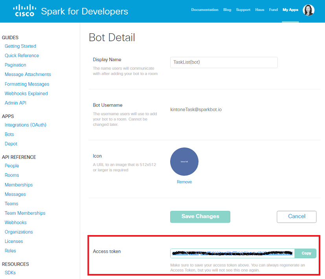Open Team Memberships API reference
The image size is (325, 279).
(x=25, y=213)
